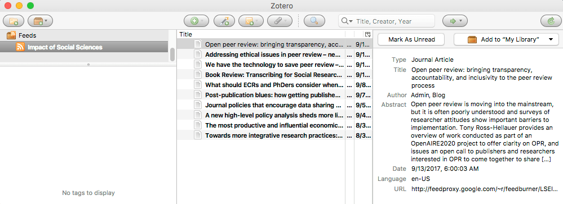Click the Feeds RSS icon
This screenshot has height=204, width=563.
[x=11, y=35]
